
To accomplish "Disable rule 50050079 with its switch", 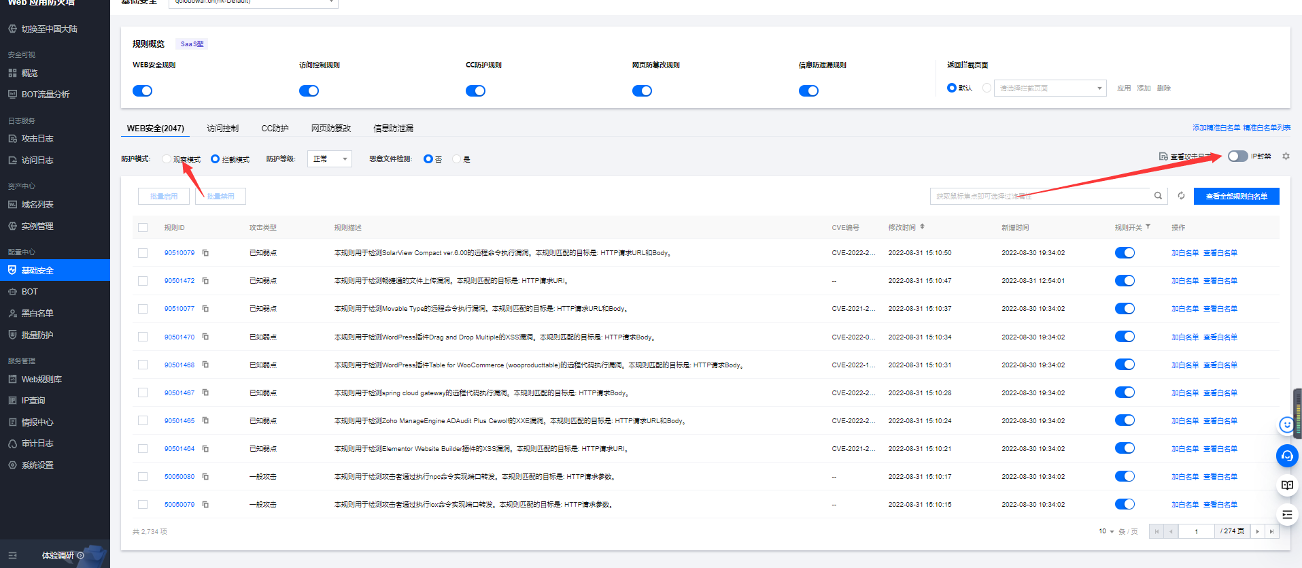I will point(1125,505).
